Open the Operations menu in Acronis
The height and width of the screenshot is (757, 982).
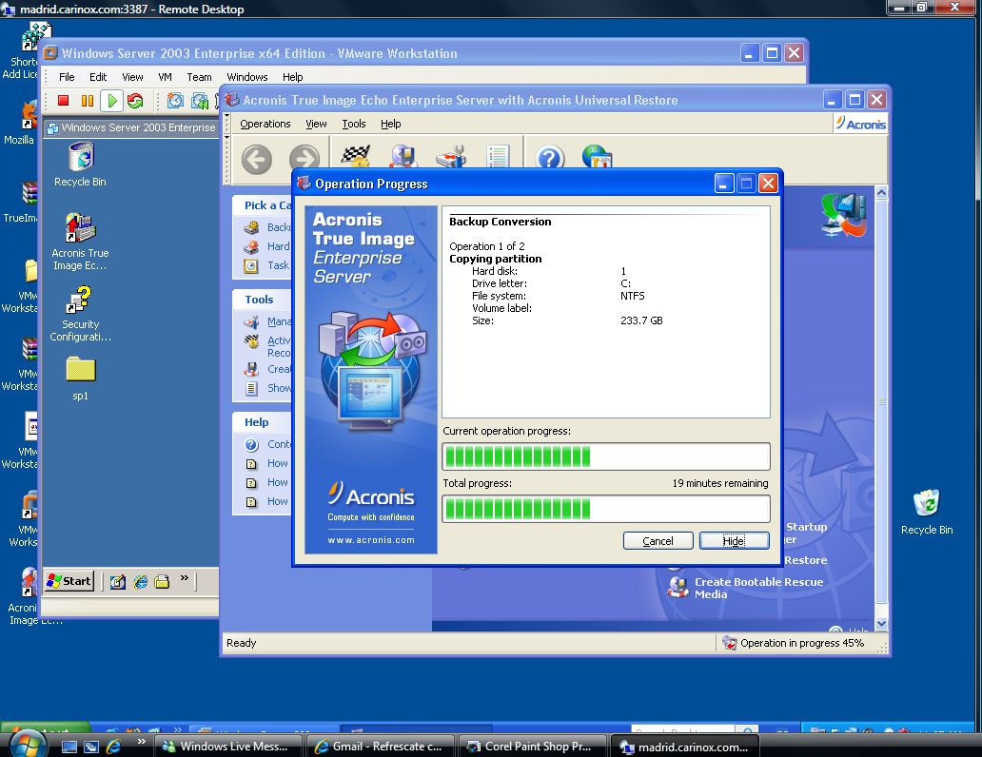[x=265, y=124]
